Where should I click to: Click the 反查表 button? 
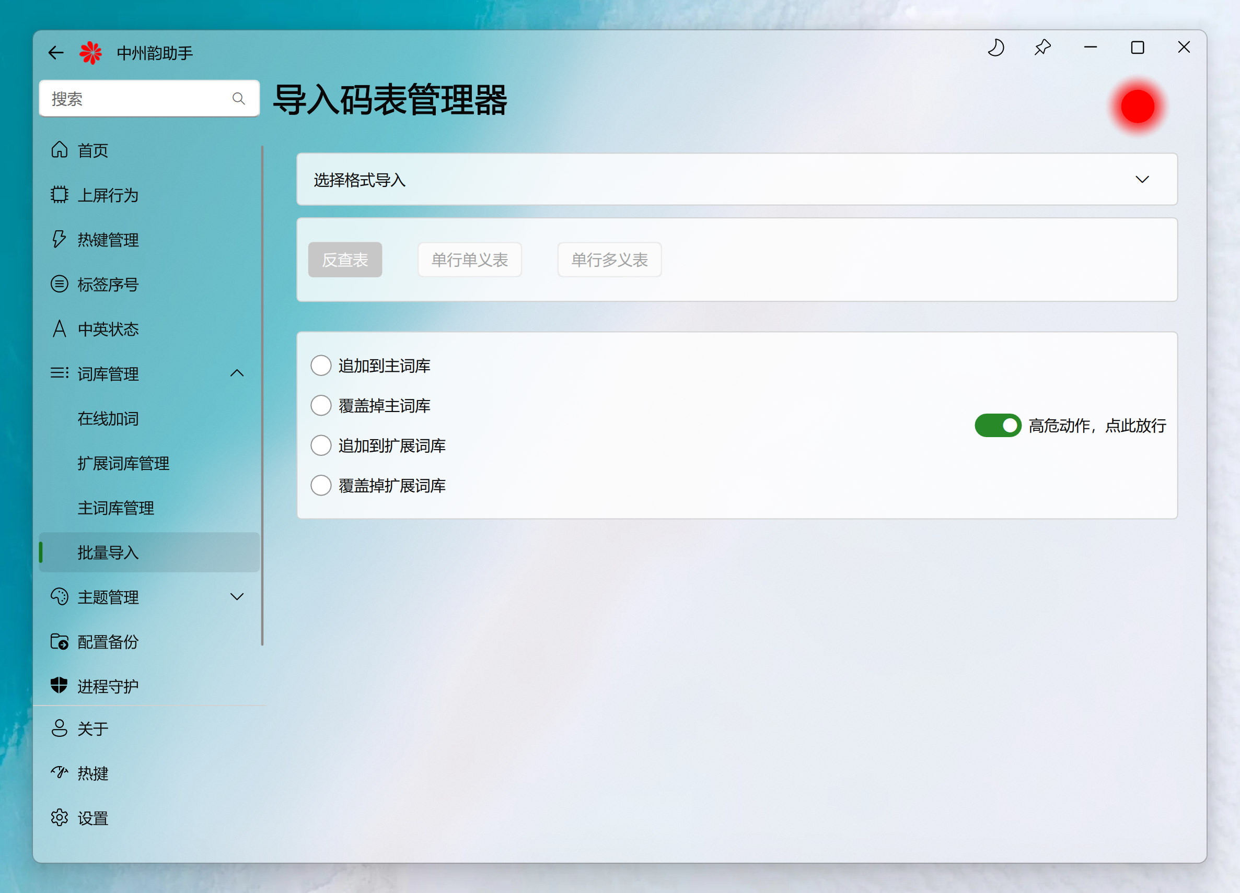(x=345, y=260)
